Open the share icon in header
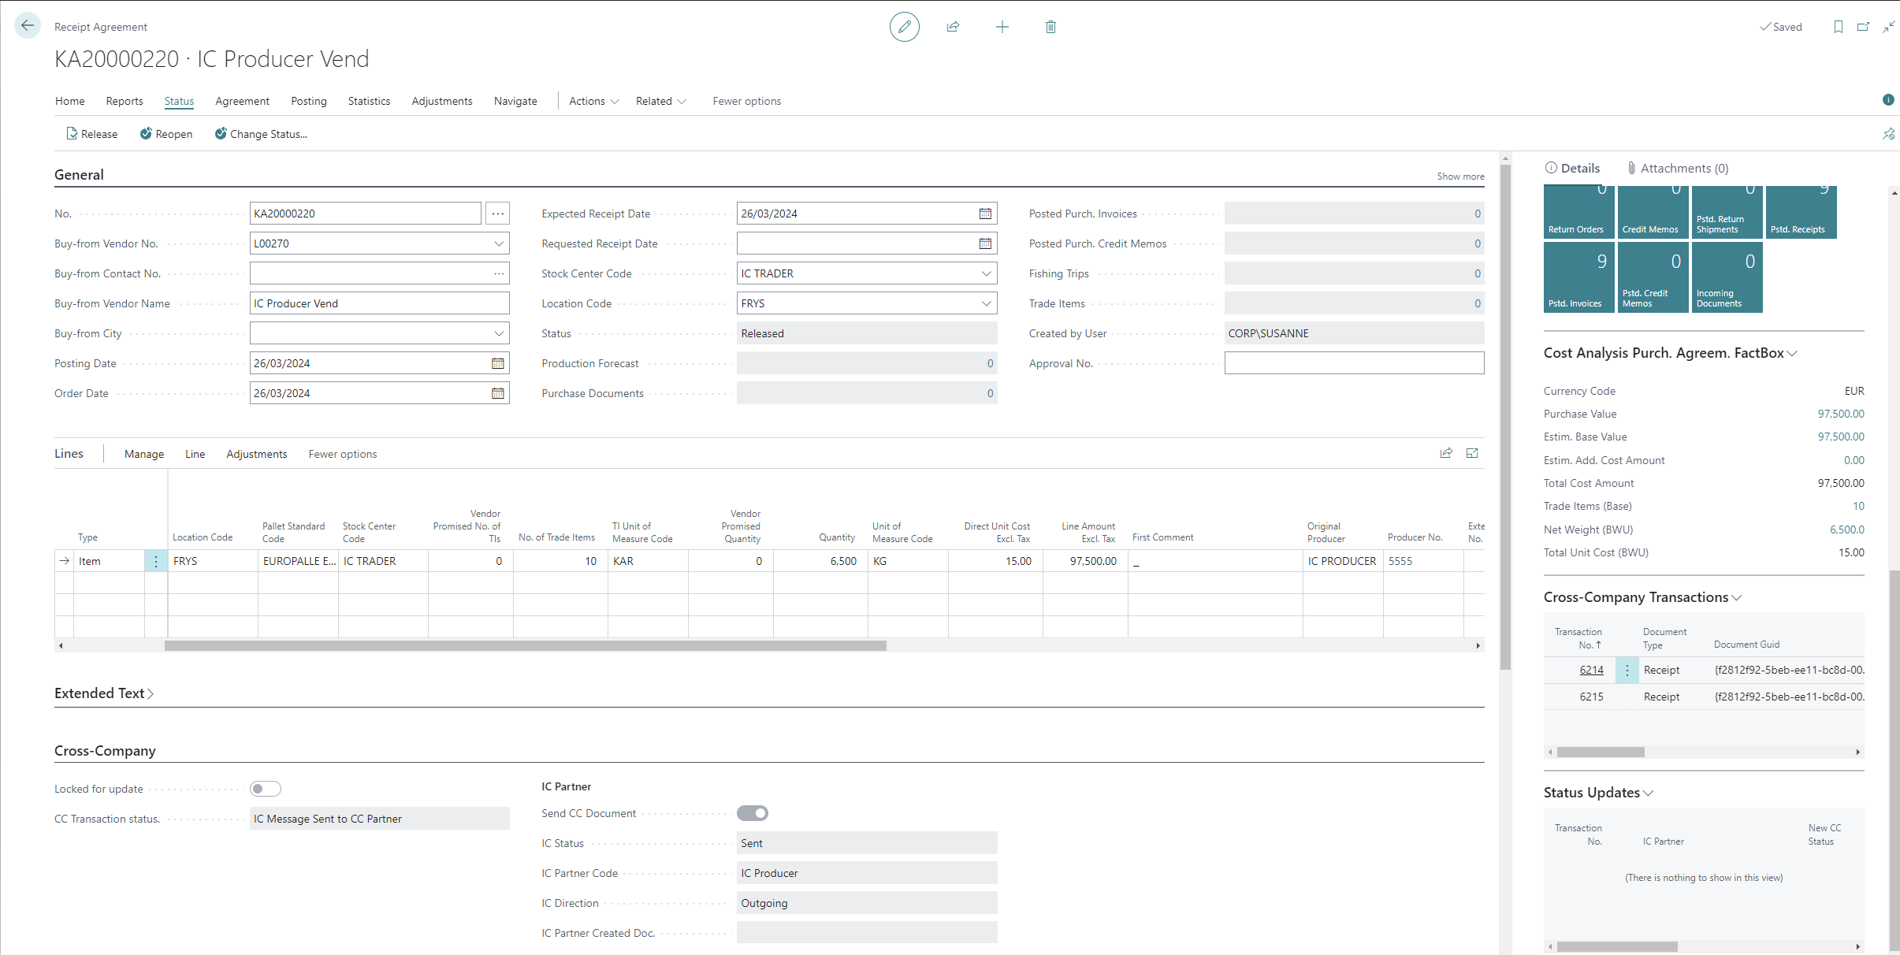Image resolution: width=1900 pixels, height=955 pixels. click(x=953, y=27)
